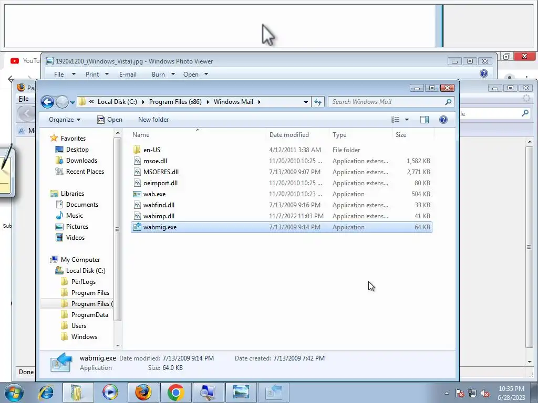Click New folder in the toolbar
The image size is (538, 403).
(x=153, y=120)
